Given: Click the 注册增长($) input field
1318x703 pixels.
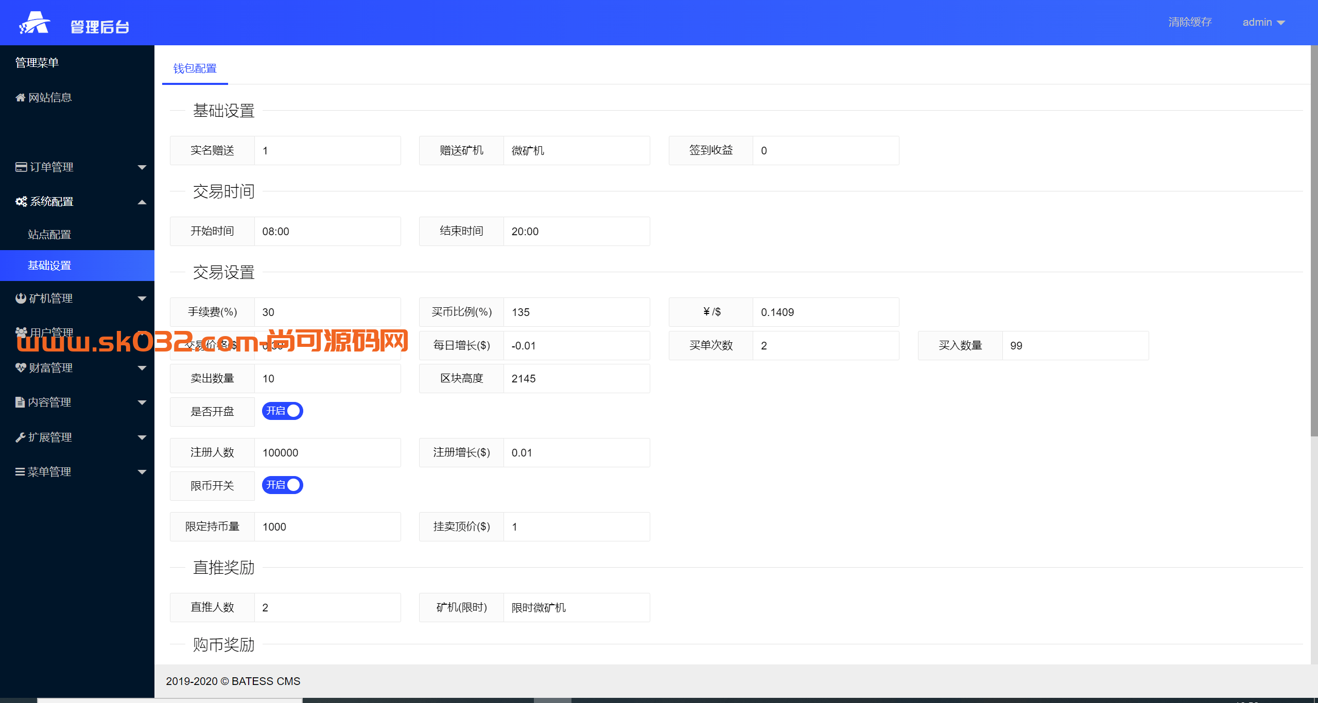Looking at the screenshot, I should click(x=577, y=453).
